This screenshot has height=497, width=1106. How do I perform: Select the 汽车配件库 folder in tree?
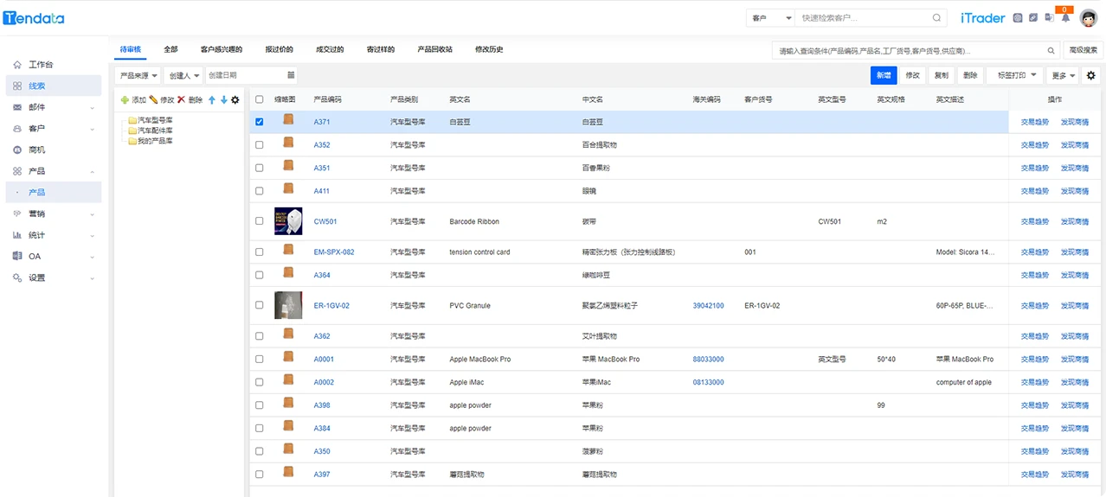point(151,131)
